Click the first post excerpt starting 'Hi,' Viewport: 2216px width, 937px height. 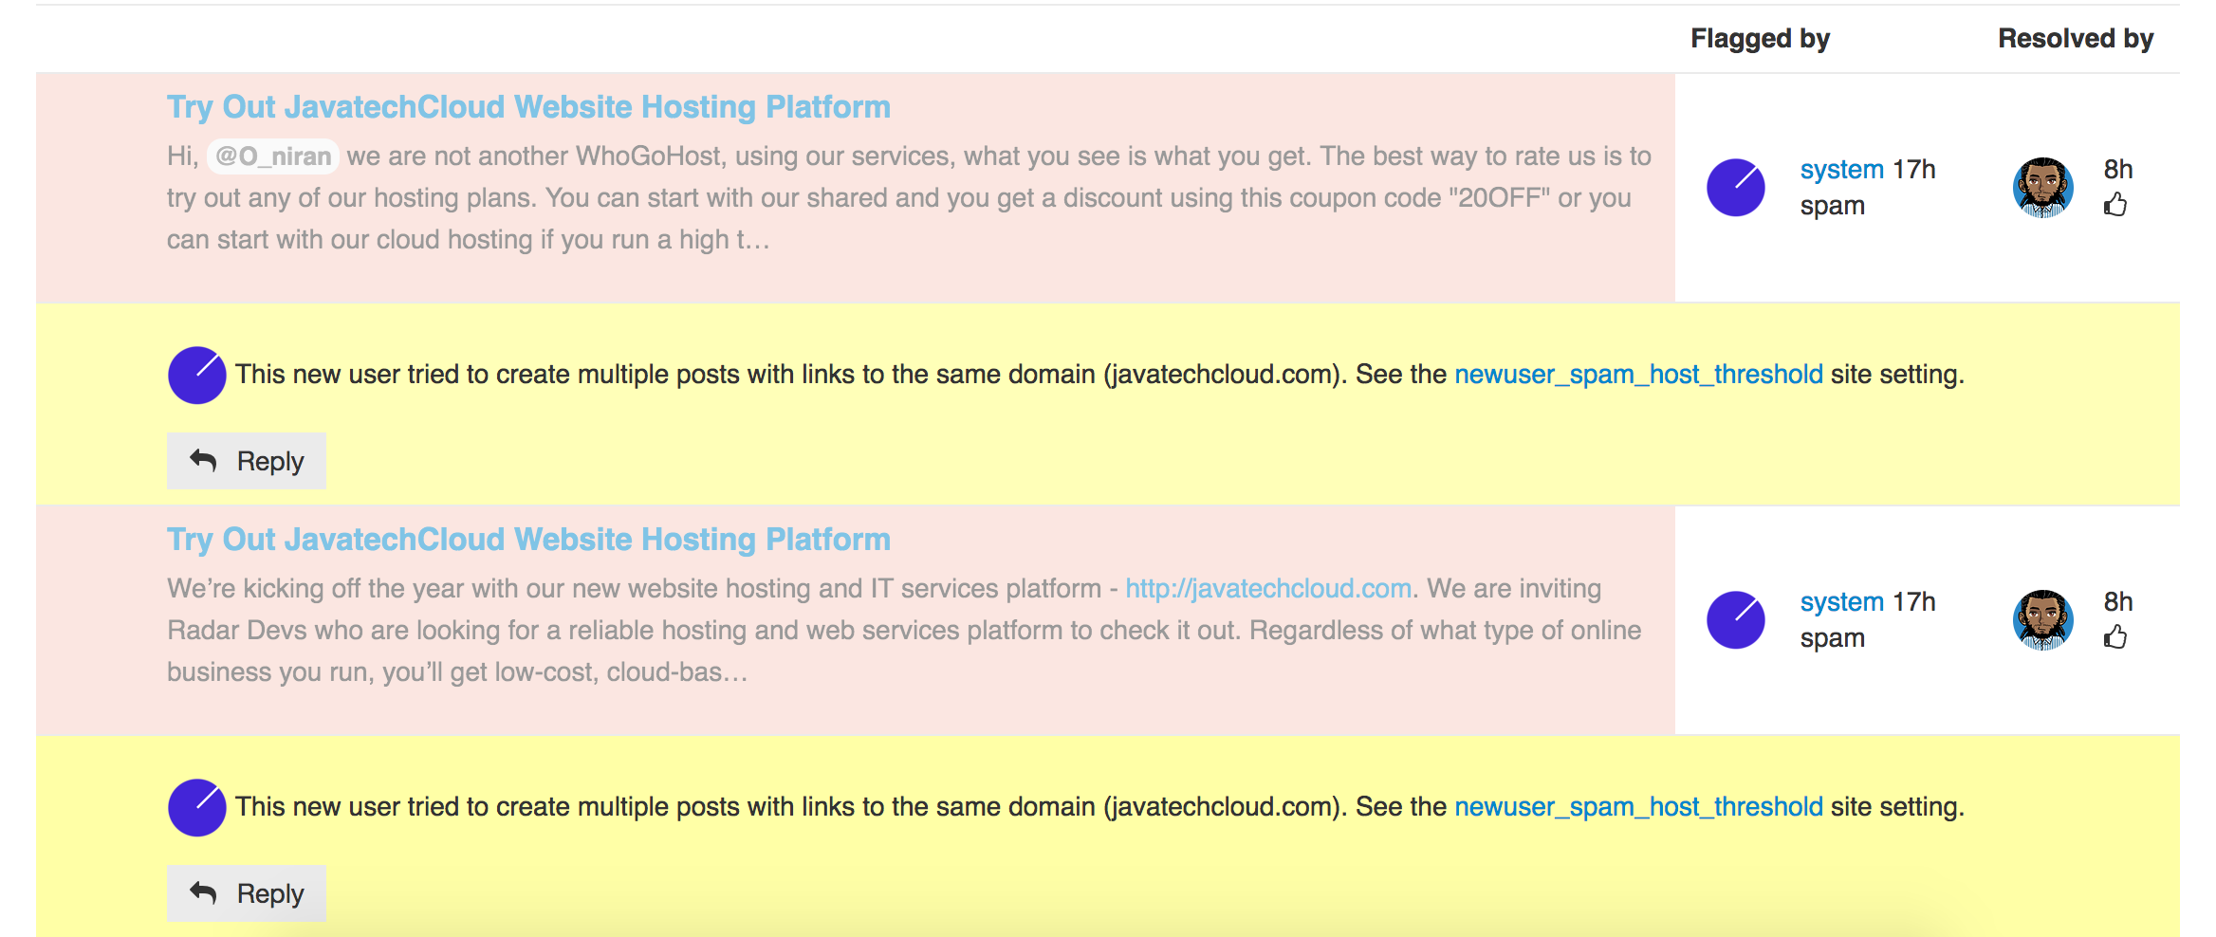910,198
